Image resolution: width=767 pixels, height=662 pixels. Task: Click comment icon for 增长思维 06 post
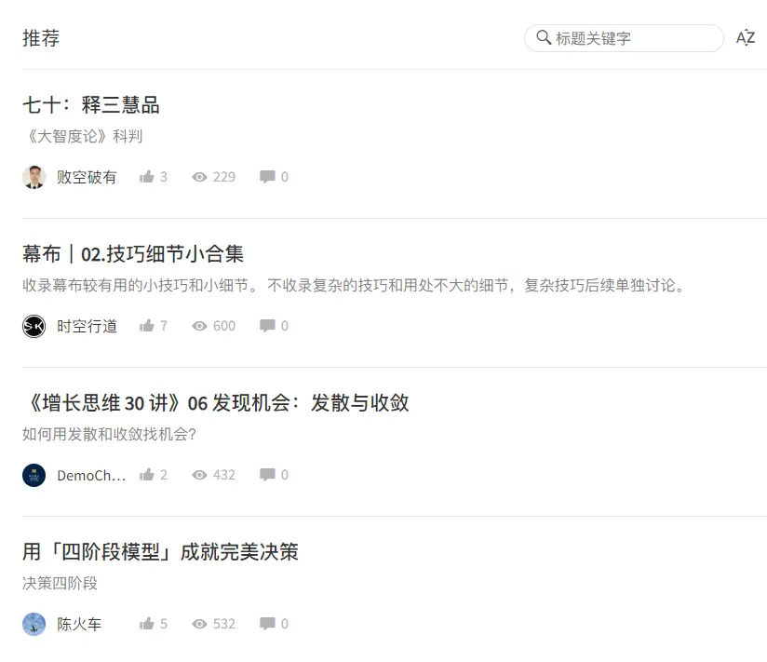point(267,475)
